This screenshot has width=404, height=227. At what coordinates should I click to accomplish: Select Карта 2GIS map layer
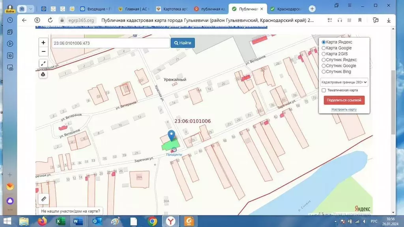(324, 54)
